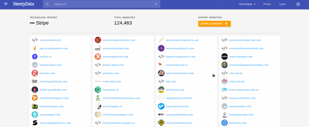This screenshot has width=309, height=127.
Task: Click the hotels.quickbeds.com favicon
Action: [x=35, y=90]
